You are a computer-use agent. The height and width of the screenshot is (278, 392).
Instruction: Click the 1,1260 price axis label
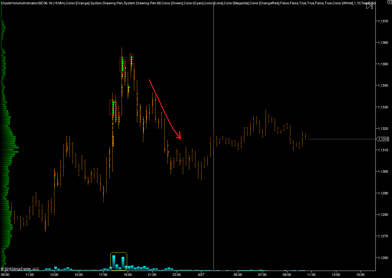[383, 258]
